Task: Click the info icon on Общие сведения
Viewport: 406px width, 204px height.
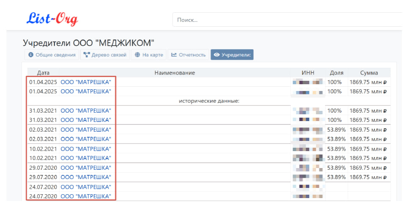Action: (31, 55)
